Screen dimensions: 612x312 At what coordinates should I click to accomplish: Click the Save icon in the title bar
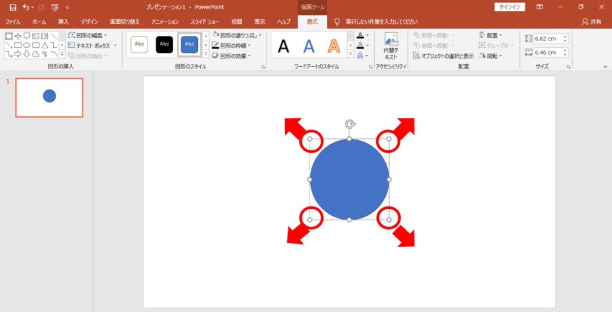click(13, 7)
